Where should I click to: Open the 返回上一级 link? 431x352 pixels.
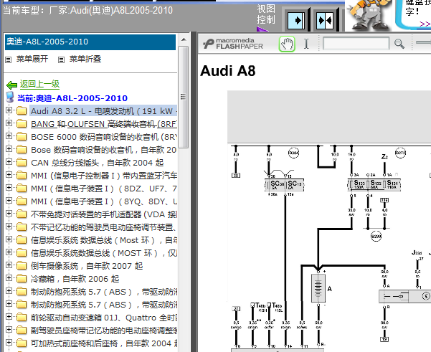pyautogui.click(x=39, y=84)
